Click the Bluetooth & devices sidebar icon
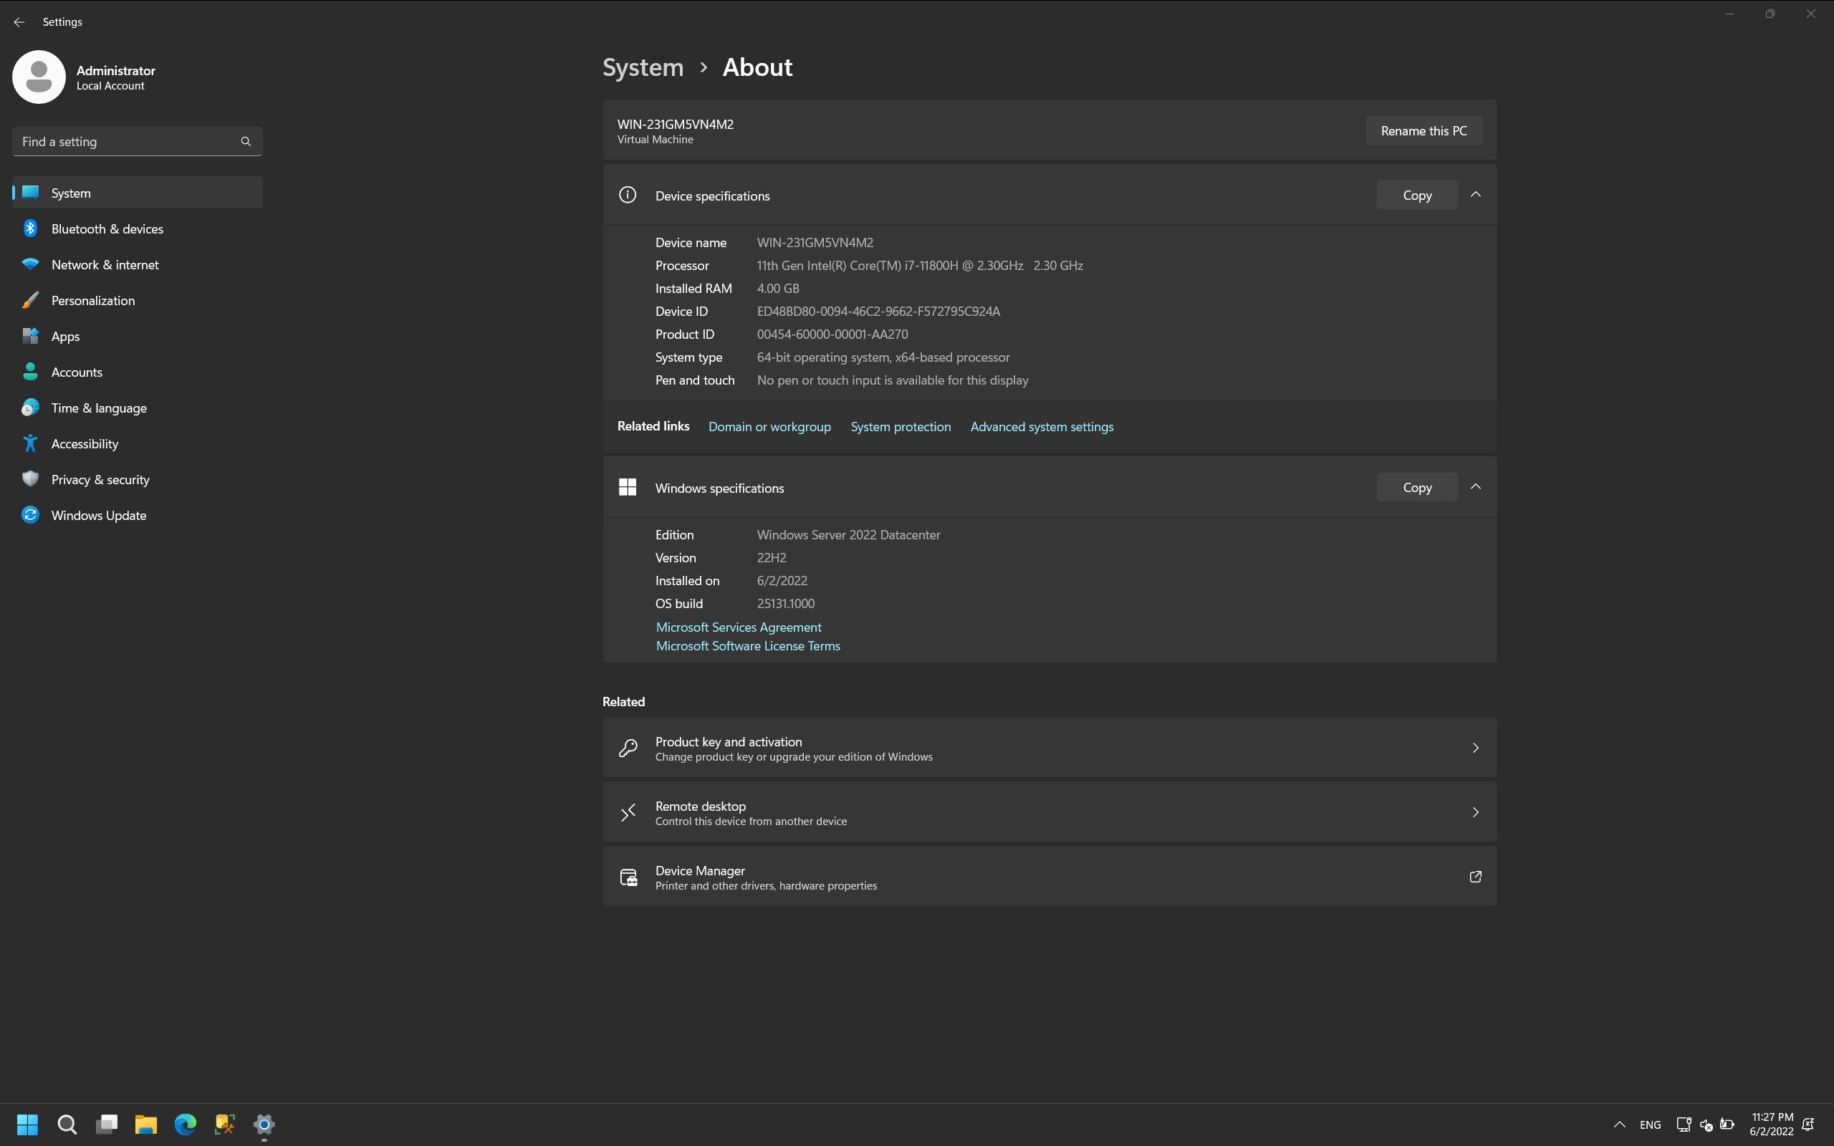Screen dimensions: 1834x1146 [29, 228]
